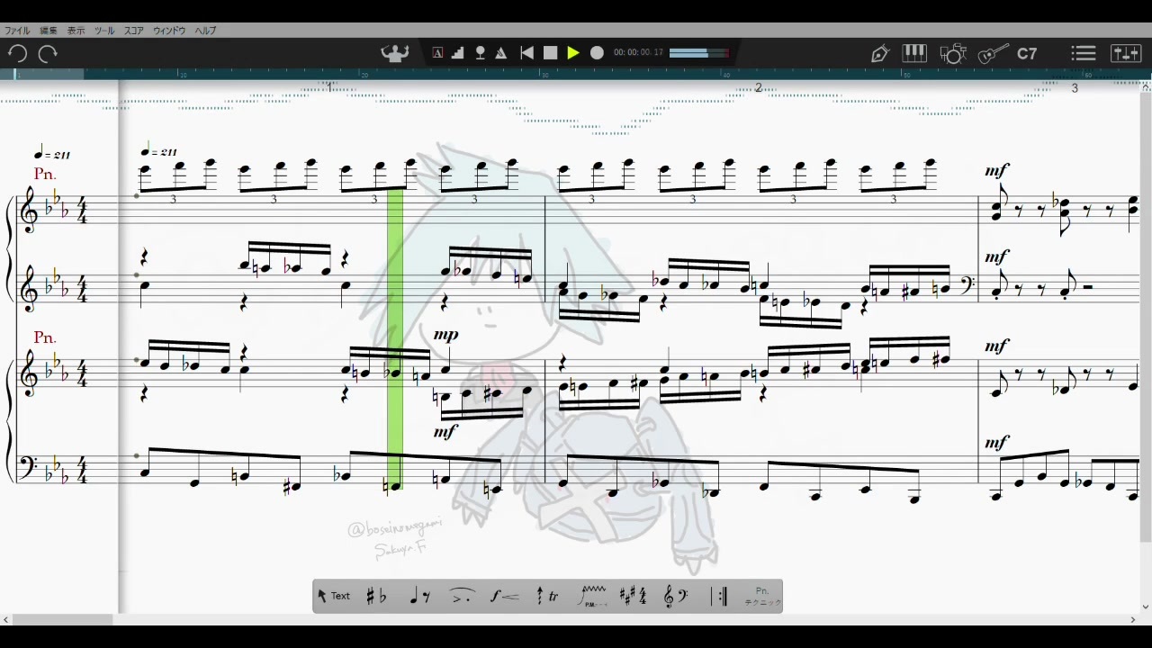Click the scrollbar's right arrow
The height and width of the screenshot is (648, 1152).
[x=1132, y=619]
